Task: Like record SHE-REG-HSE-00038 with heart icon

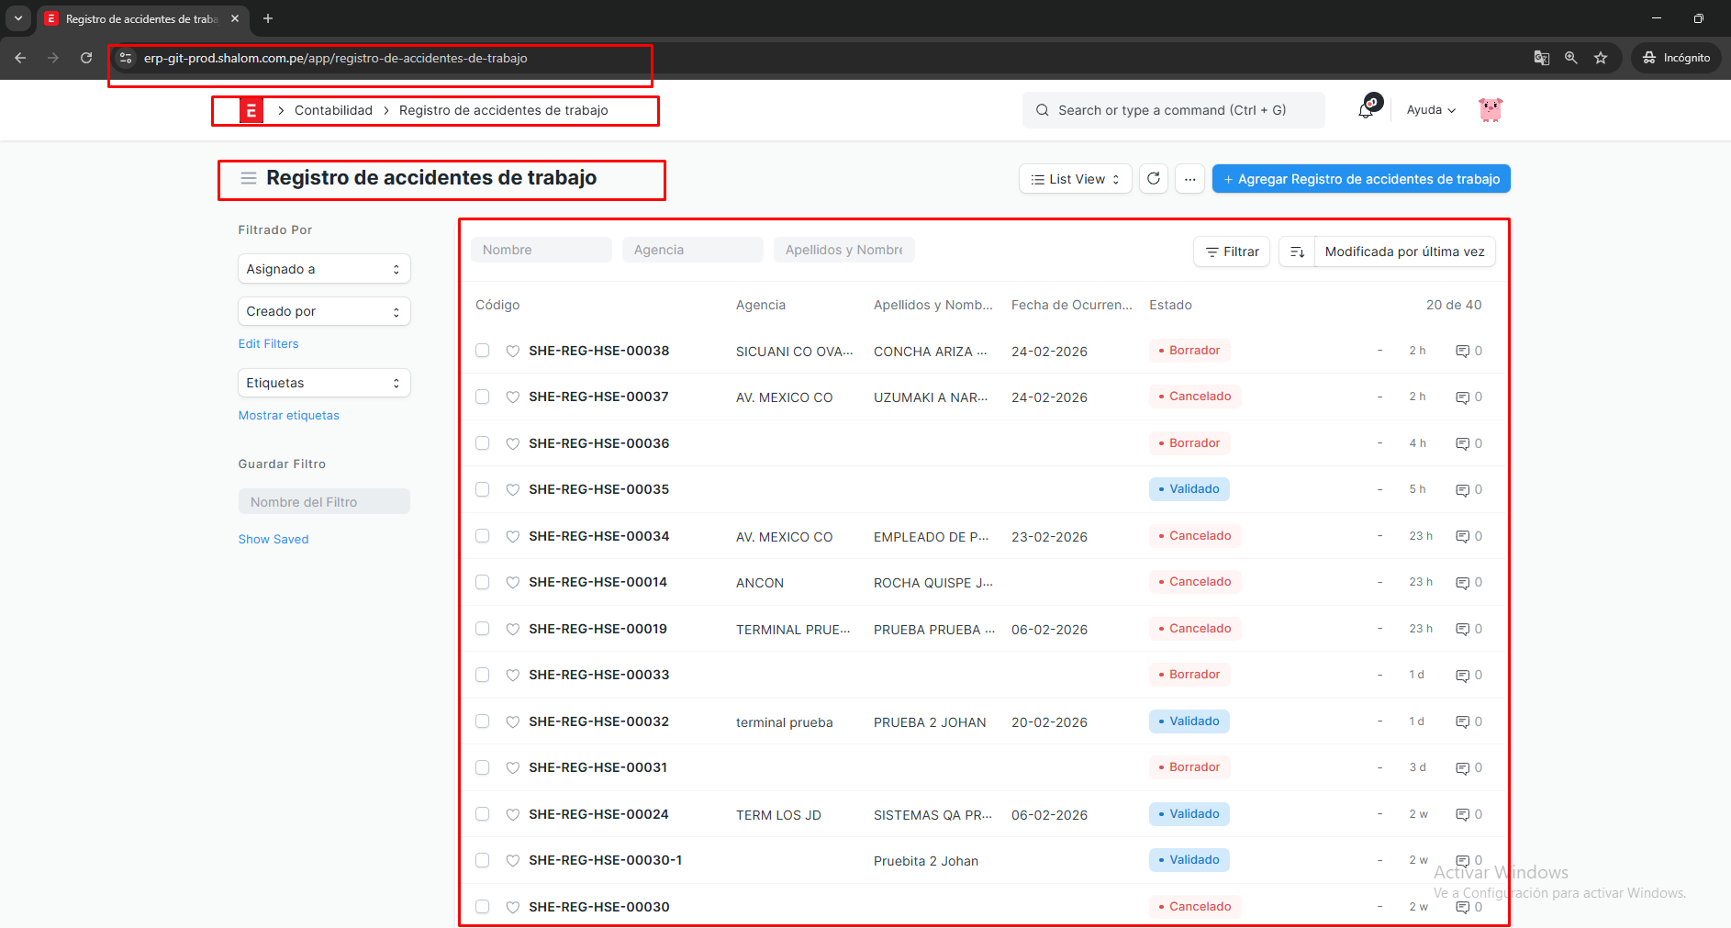Action: (513, 351)
